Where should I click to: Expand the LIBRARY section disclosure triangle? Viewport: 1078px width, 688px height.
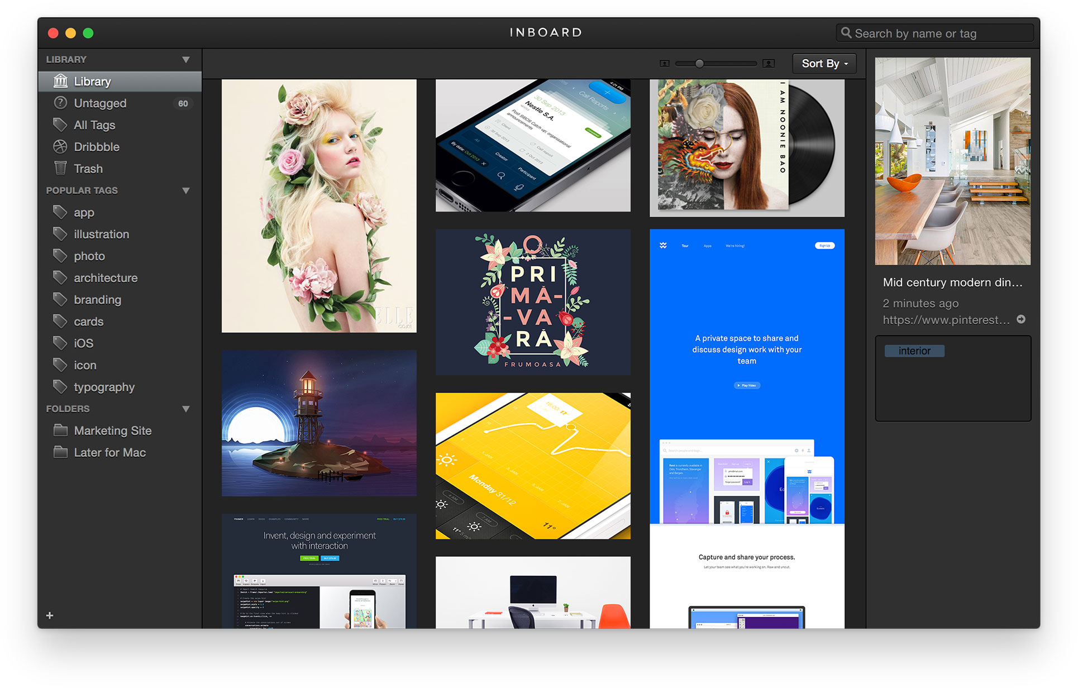coord(185,59)
